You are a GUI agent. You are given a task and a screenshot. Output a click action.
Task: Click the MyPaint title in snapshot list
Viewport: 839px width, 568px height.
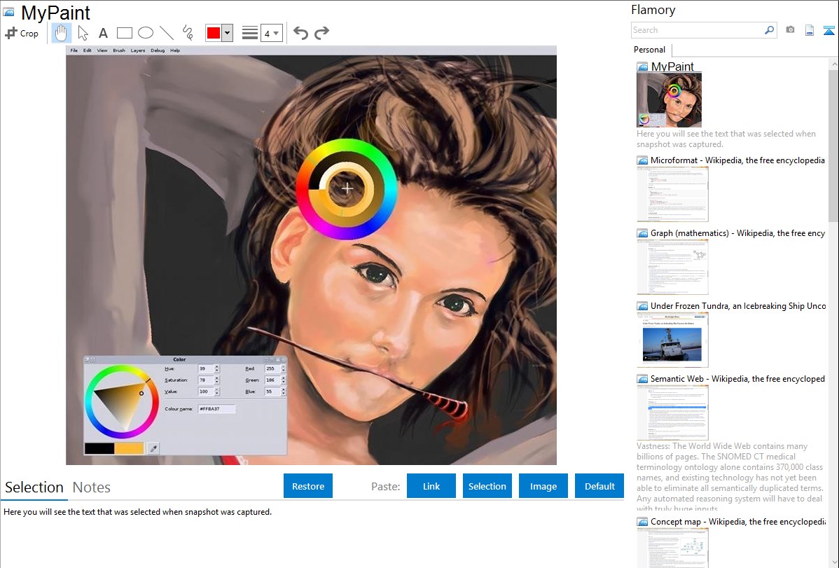point(672,67)
